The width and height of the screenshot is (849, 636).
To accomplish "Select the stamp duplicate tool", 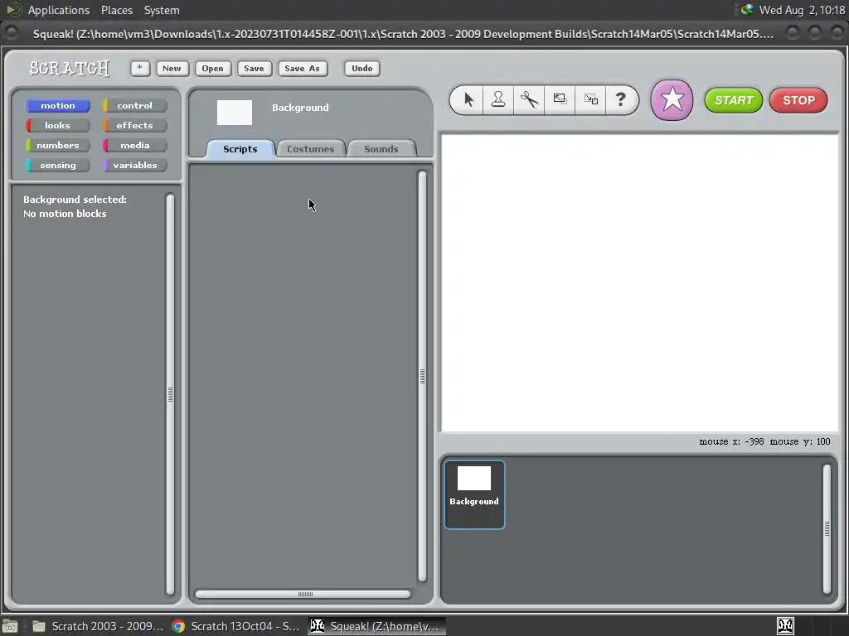I will click(498, 99).
